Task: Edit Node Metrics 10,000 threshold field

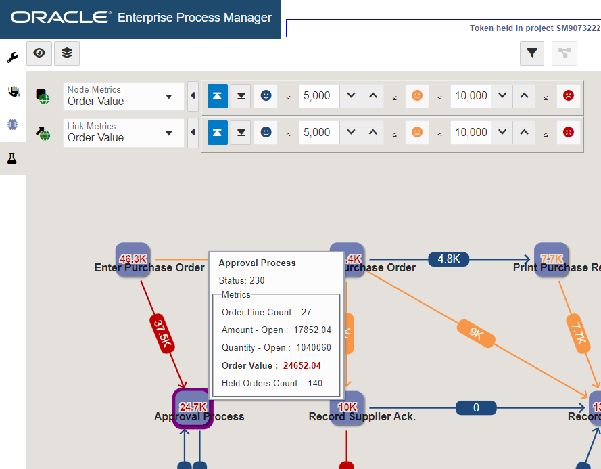Action: 471,96
